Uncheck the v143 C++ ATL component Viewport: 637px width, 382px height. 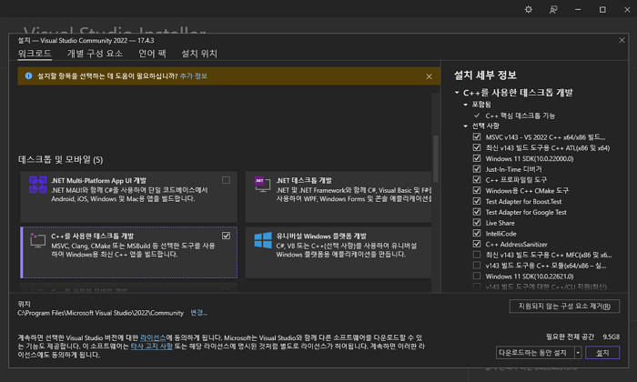click(477, 147)
